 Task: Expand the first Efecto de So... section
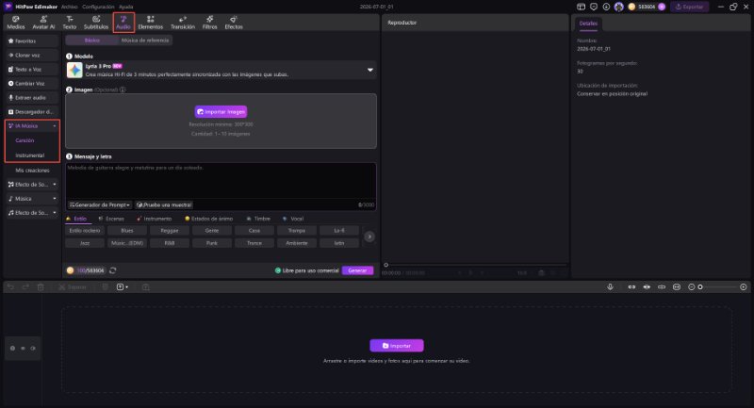coord(55,185)
